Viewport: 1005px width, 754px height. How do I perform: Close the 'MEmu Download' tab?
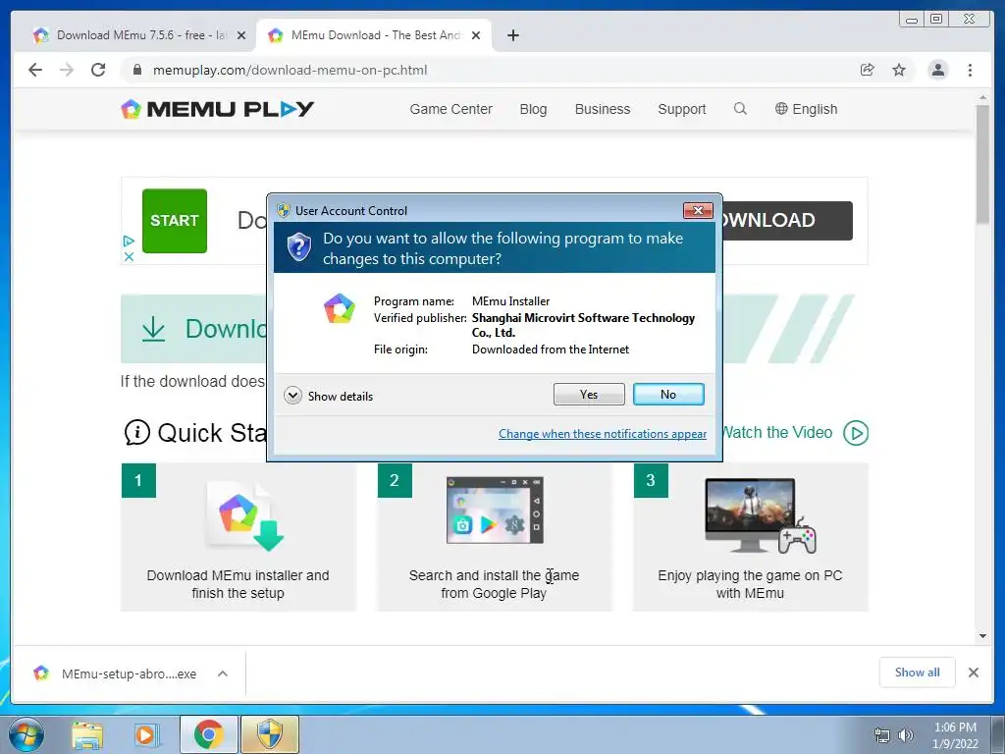pos(476,35)
